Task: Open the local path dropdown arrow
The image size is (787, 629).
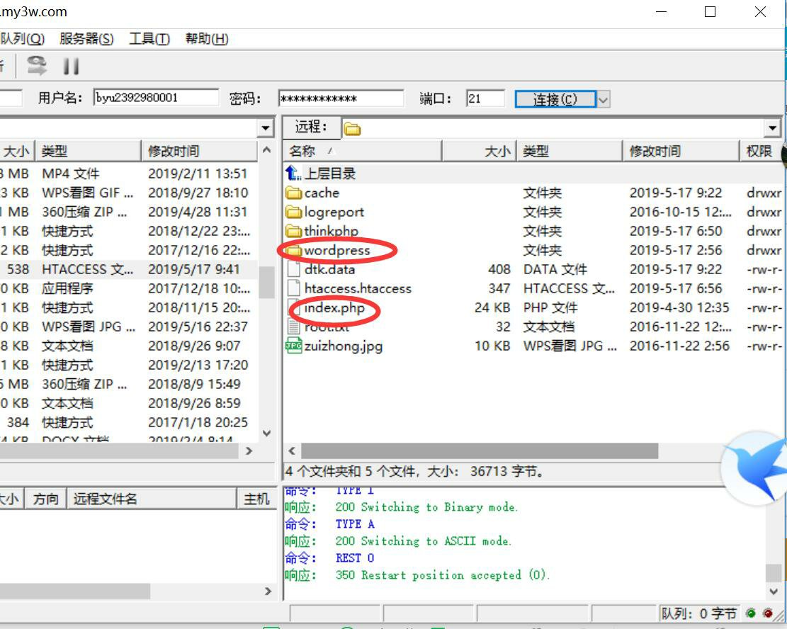Action: [266, 127]
